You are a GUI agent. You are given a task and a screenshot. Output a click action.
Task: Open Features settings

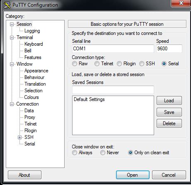33,57
